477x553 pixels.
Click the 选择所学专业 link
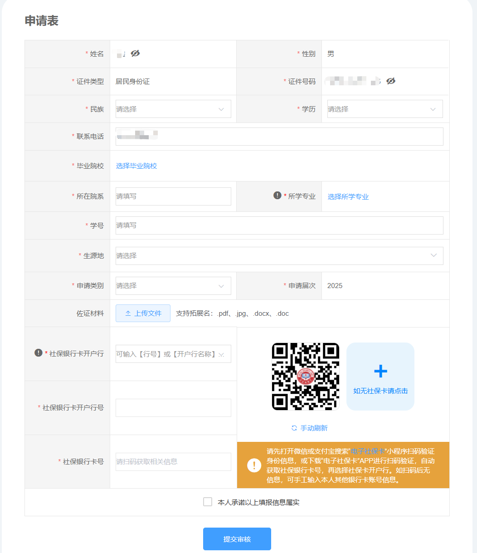click(348, 197)
